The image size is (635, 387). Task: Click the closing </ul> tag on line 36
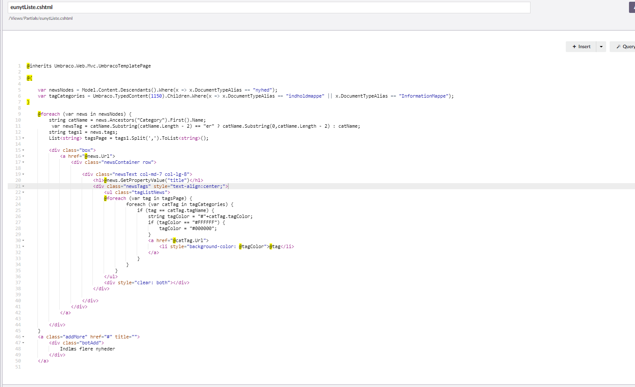[x=111, y=276]
